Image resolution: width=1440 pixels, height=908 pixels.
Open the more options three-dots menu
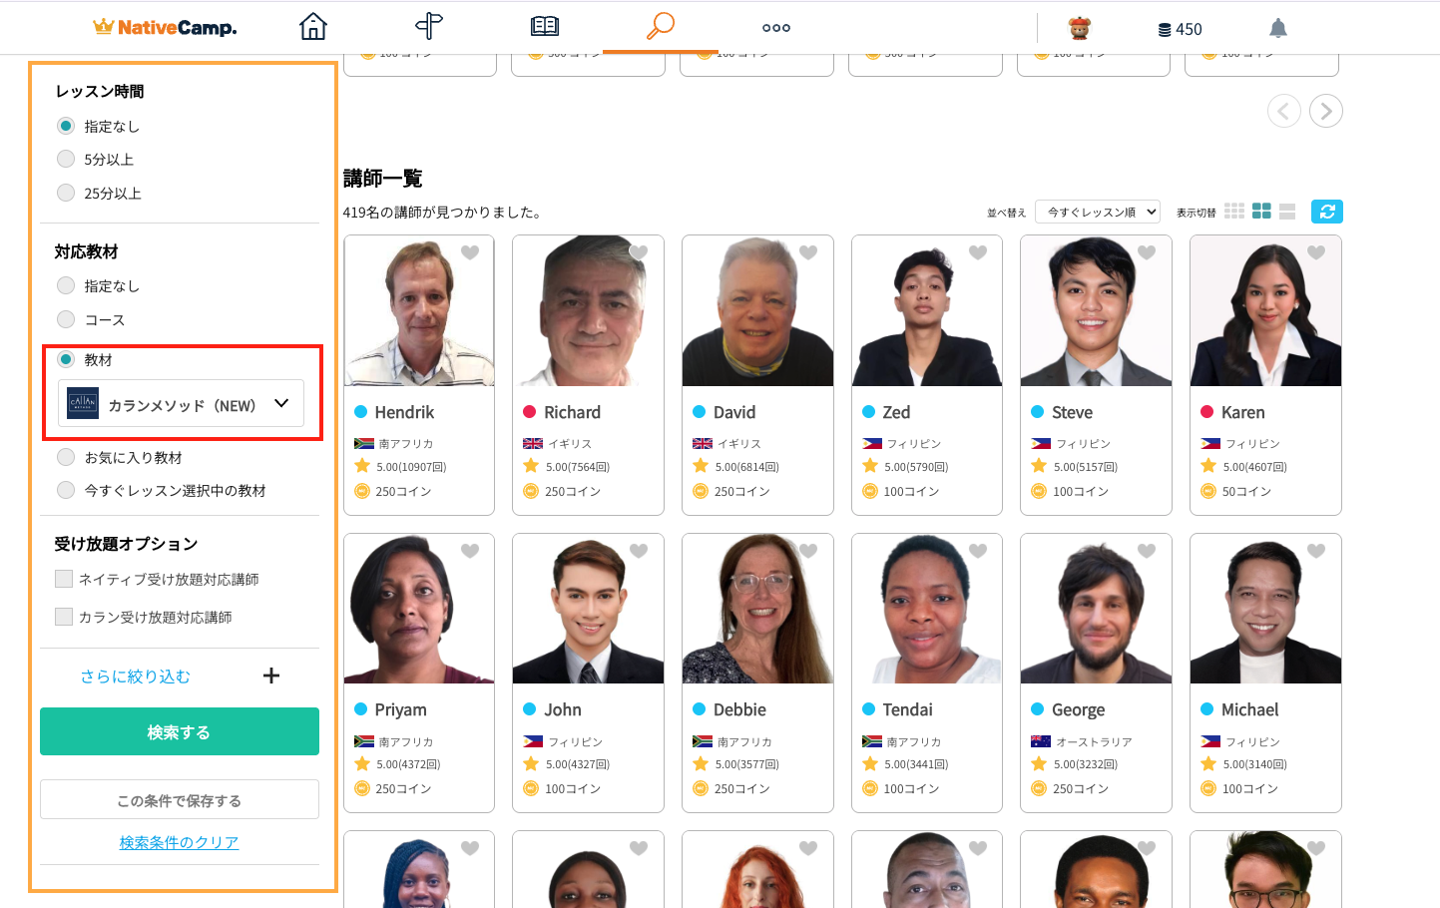coord(775,28)
